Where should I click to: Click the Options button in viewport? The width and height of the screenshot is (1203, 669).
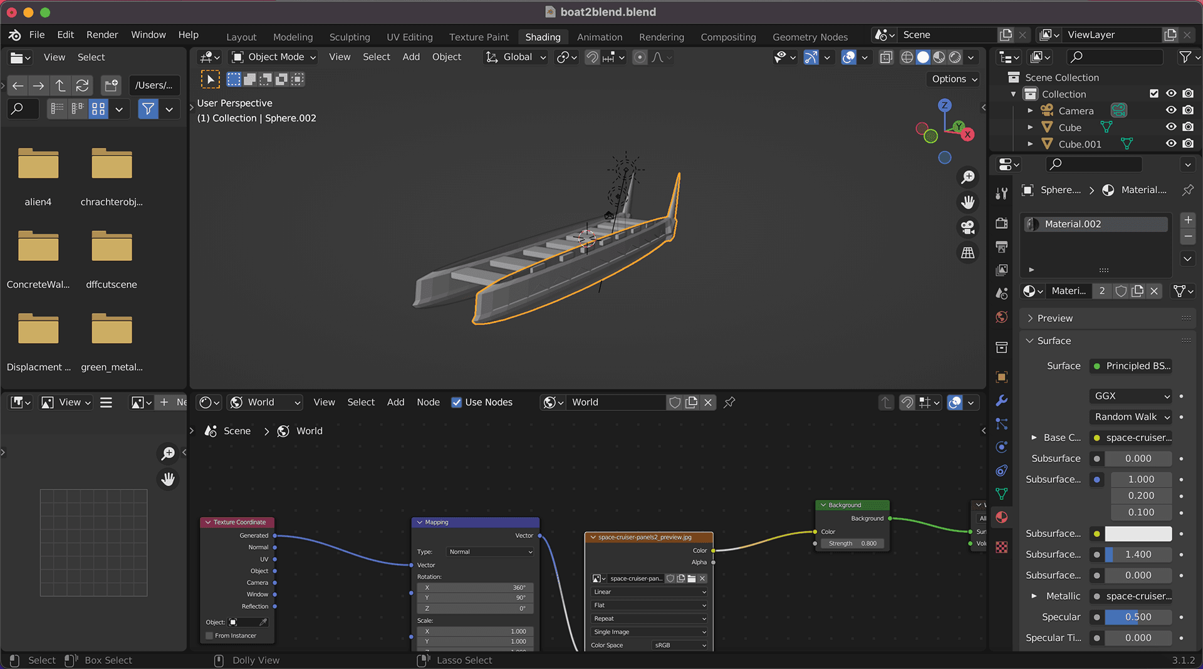click(x=954, y=79)
